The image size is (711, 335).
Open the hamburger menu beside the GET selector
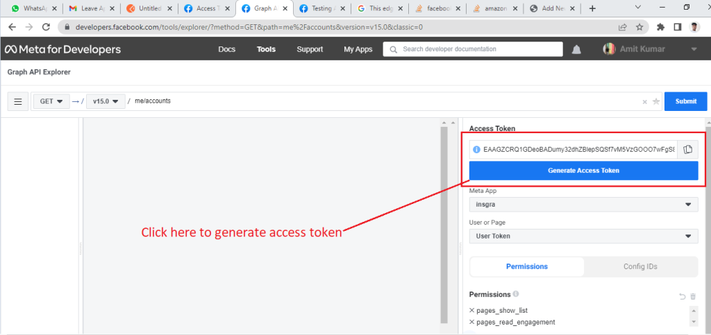17,101
